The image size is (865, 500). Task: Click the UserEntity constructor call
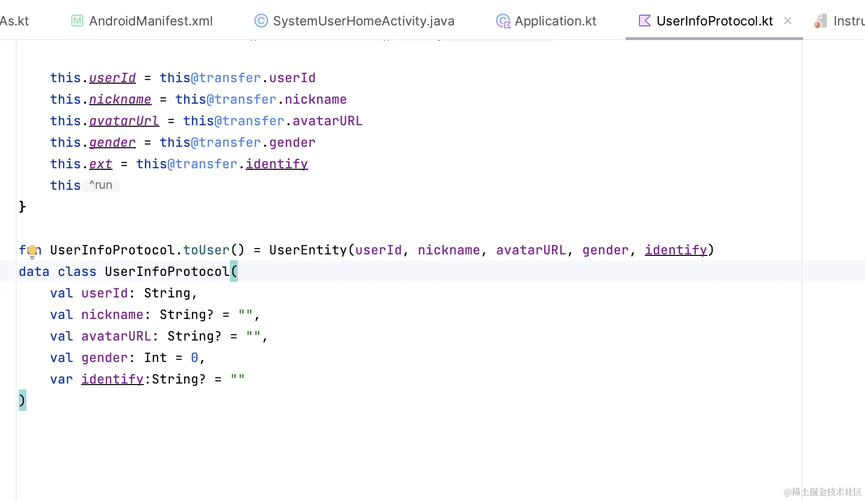coord(308,250)
